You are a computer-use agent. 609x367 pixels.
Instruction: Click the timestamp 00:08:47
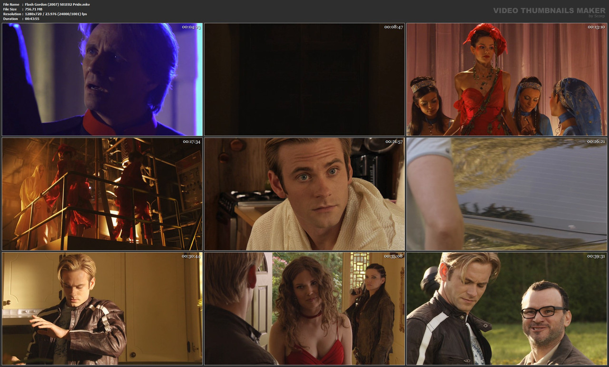[393, 27]
